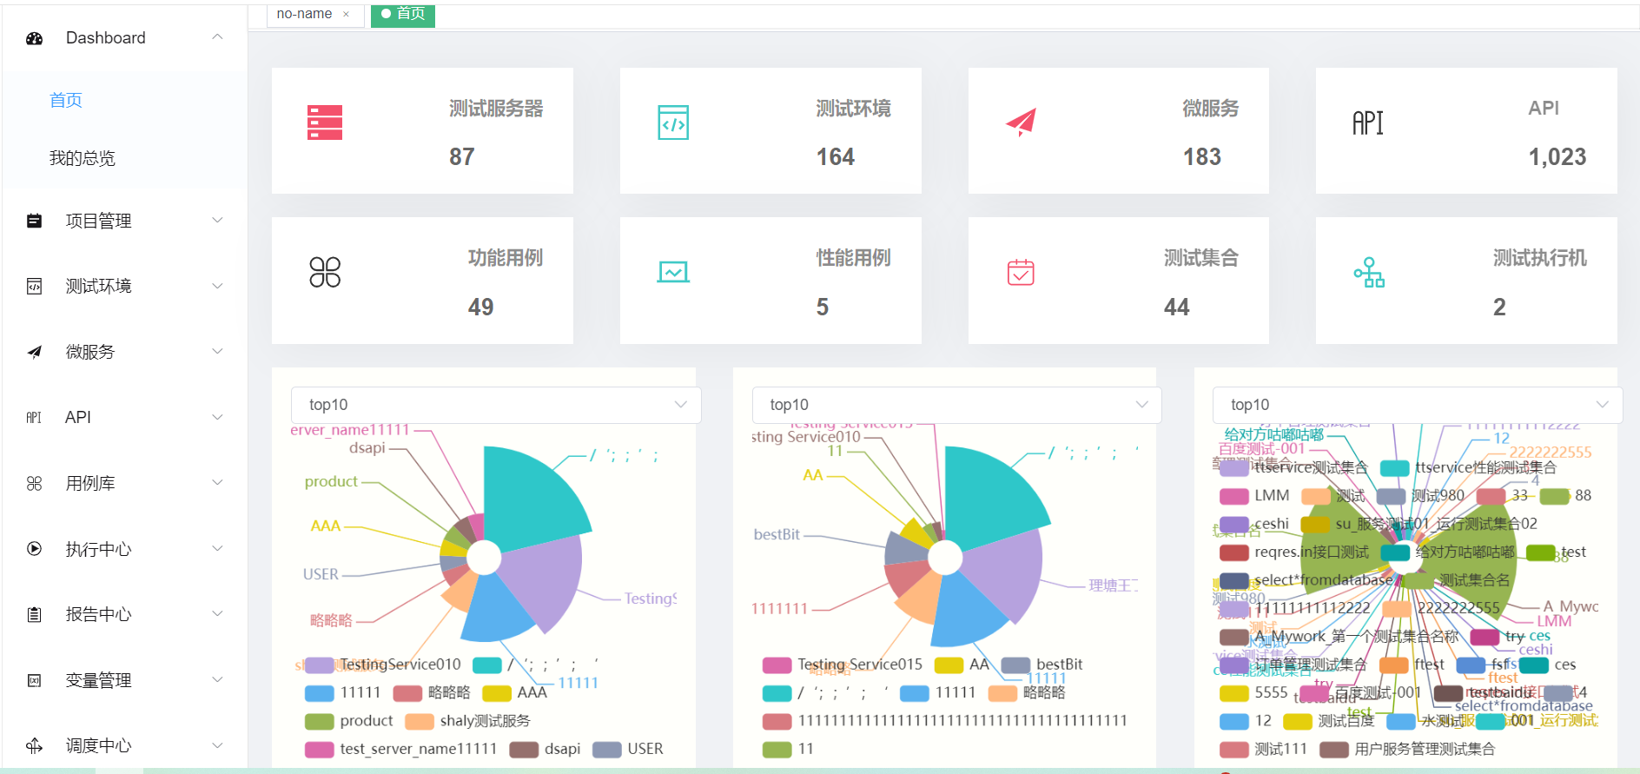Select the 执行中心 menu label
Viewport: 1640px width, 774px height.
click(99, 549)
